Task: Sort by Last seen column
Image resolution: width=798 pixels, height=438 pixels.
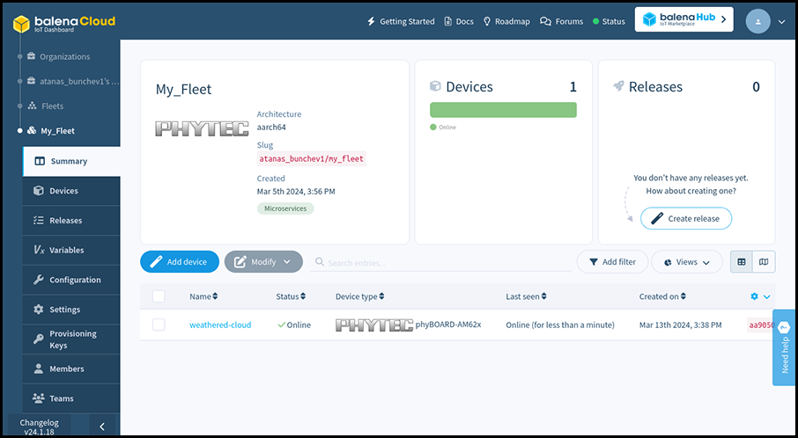Action: pos(526,296)
